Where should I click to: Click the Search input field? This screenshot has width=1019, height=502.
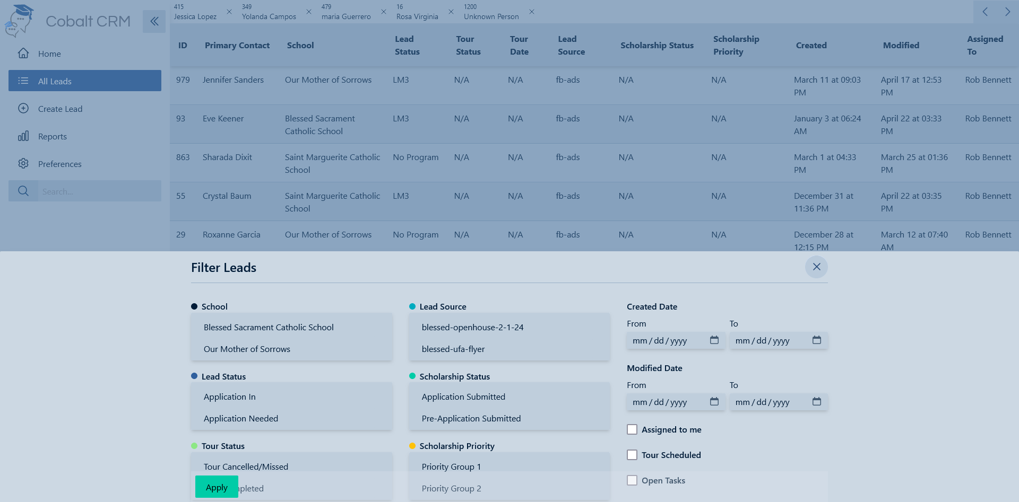pyautogui.click(x=99, y=191)
